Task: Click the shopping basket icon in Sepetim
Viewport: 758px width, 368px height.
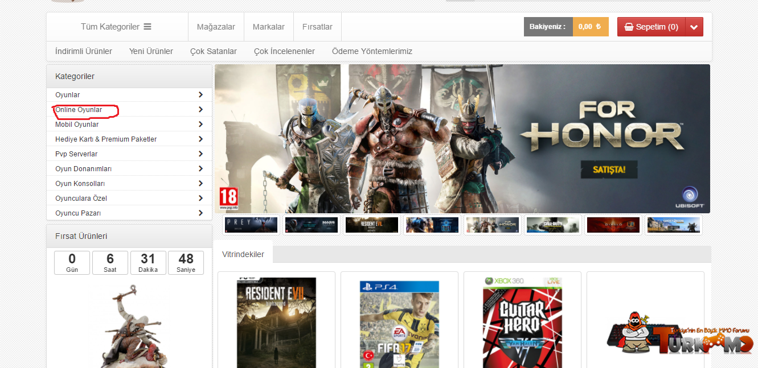Action: click(629, 27)
